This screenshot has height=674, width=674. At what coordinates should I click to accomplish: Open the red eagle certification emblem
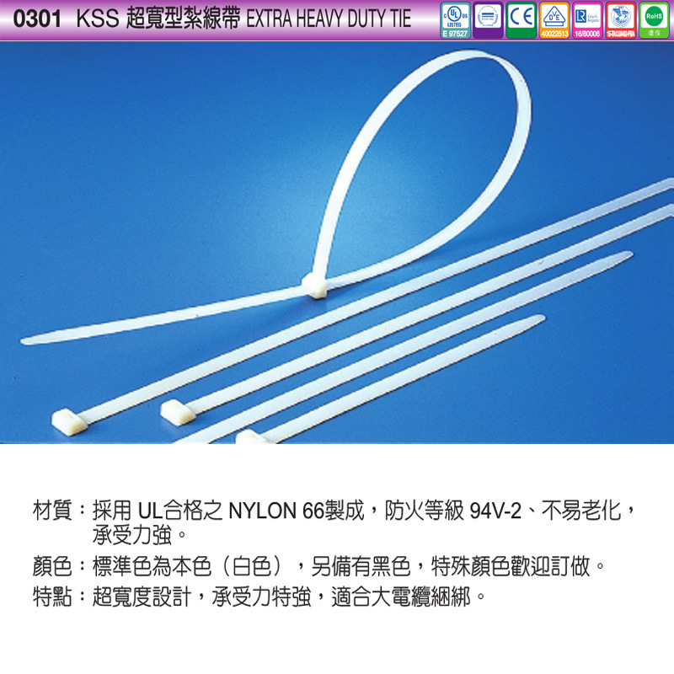(618, 17)
